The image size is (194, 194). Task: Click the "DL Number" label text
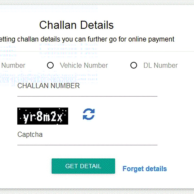(160, 65)
